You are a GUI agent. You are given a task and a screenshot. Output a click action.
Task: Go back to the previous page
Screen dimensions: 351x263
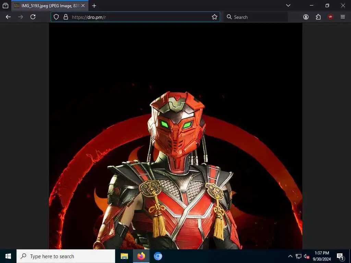point(8,17)
